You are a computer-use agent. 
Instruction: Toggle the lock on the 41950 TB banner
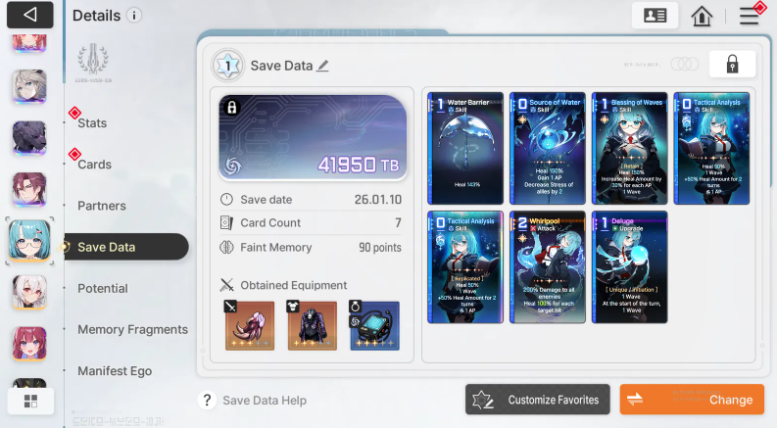(231, 108)
